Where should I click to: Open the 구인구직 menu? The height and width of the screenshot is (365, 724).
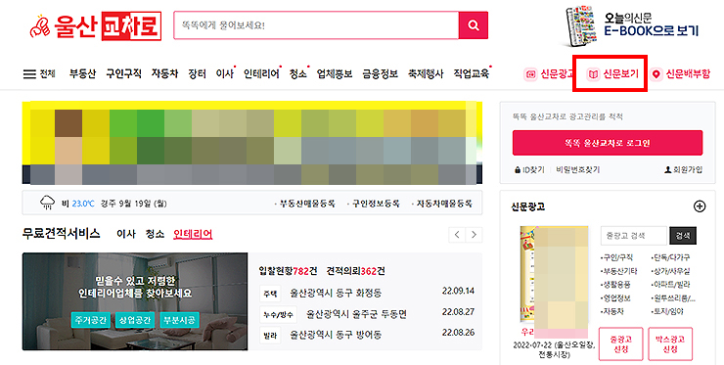point(123,74)
